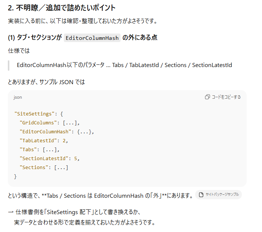Click the text 'とありますが、サンプル JSON では'
The image size is (262, 232).
pos(46,82)
